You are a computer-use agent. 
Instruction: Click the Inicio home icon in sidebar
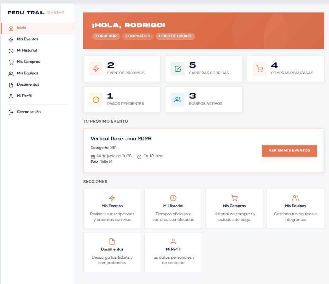coord(11,28)
